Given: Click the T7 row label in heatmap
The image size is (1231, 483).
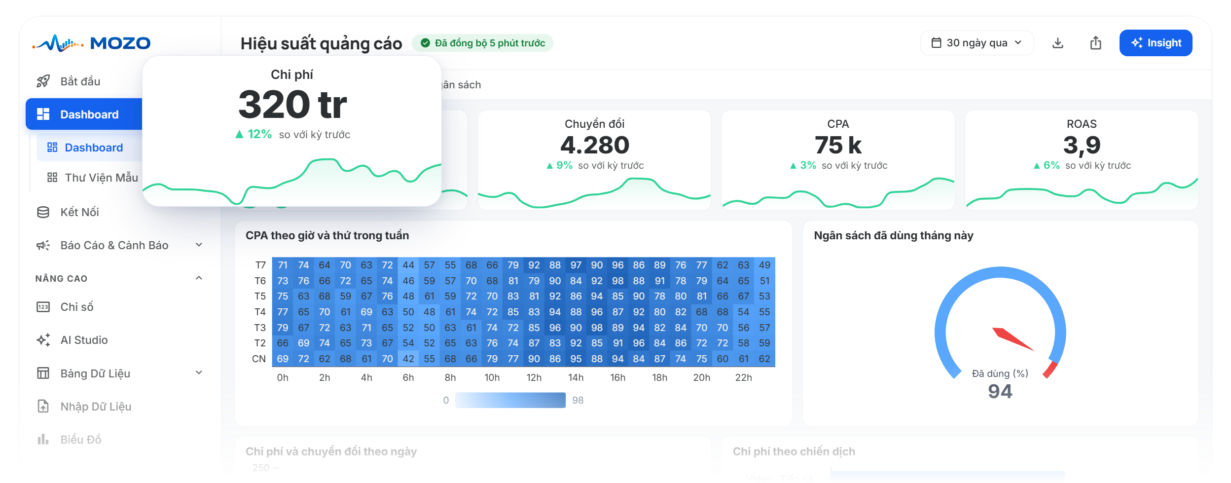Looking at the screenshot, I should 260,265.
